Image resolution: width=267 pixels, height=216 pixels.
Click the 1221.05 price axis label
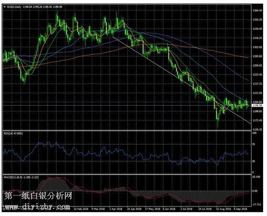[x=257, y=93]
